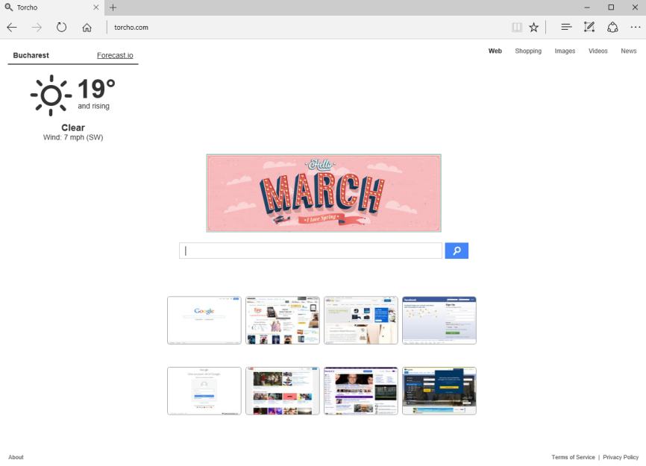Switch to Shopping search category
Screen dimensions: 646x466
pyautogui.click(x=528, y=51)
